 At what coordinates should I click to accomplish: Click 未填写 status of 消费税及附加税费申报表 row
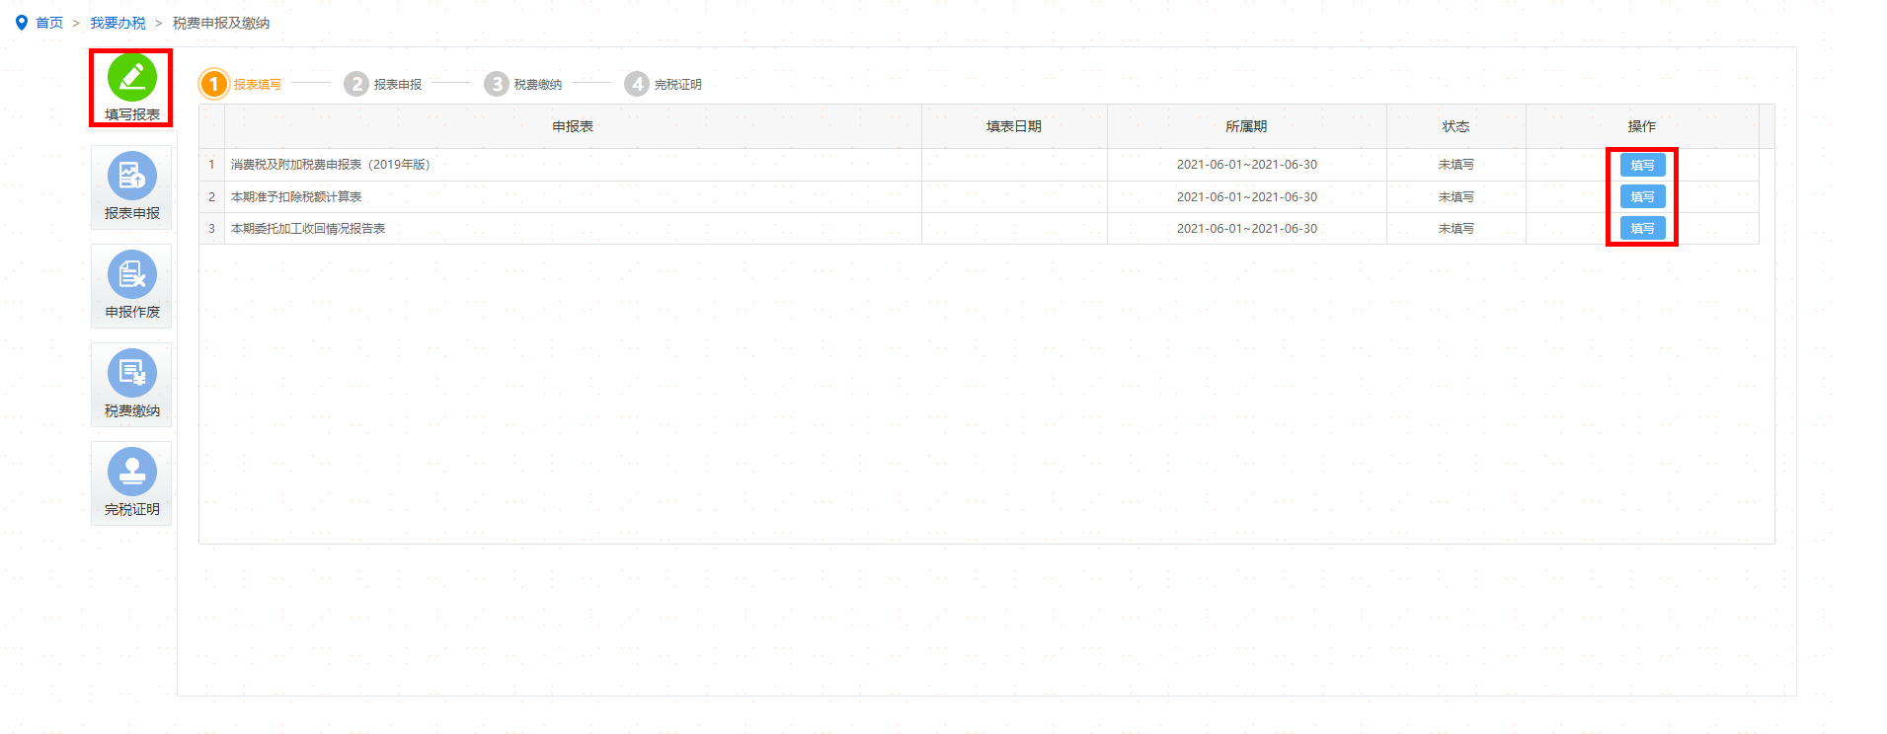click(1455, 165)
